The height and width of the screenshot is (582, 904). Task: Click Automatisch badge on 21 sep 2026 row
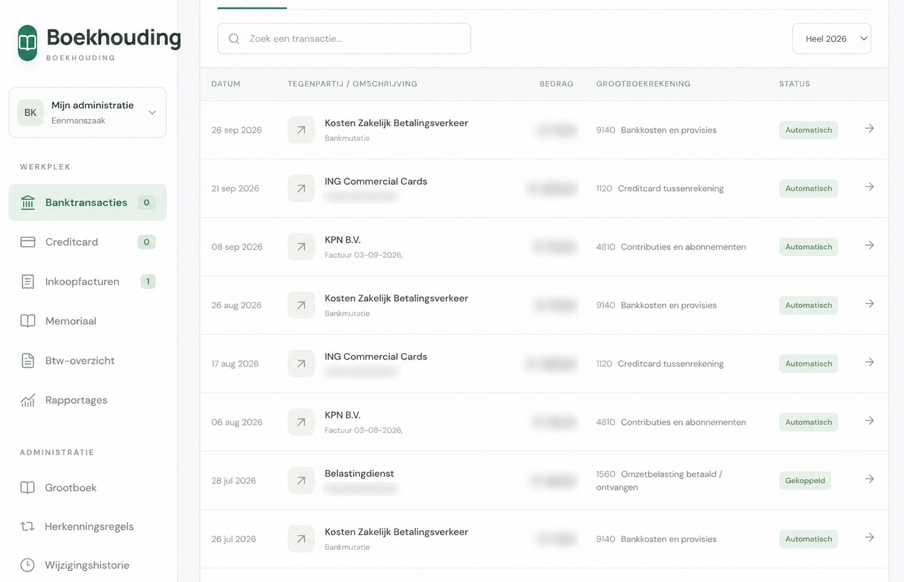pos(809,188)
